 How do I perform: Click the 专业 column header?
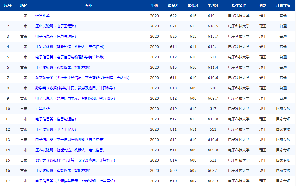89,6
